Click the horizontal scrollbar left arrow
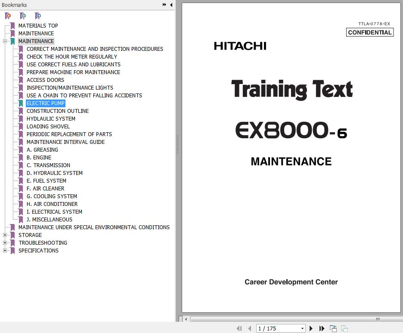The image size is (403, 333). [x=186, y=319]
